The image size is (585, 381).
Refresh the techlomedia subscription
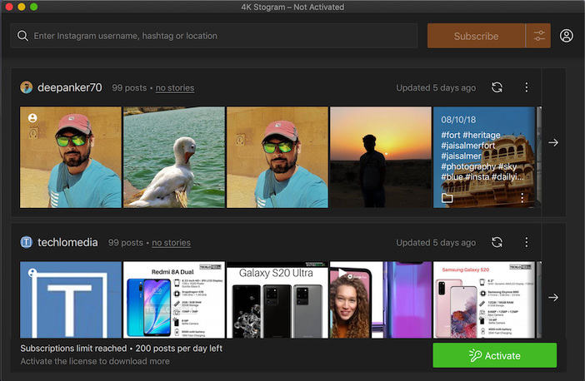pyautogui.click(x=497, y=242)
